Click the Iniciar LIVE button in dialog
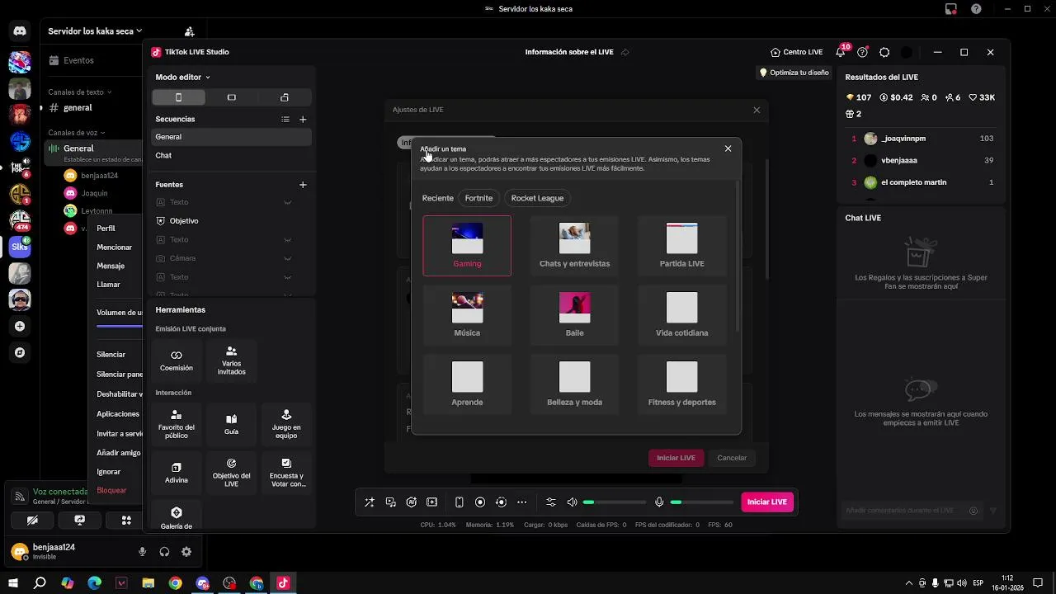The image size is (1056, 594). [x=676, y=458]
